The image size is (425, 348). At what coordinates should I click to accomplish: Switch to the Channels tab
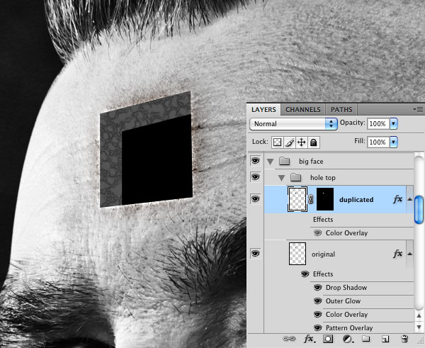tap(302, 110)
